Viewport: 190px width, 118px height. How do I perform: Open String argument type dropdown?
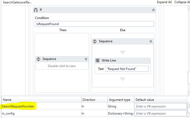point(120,106)
